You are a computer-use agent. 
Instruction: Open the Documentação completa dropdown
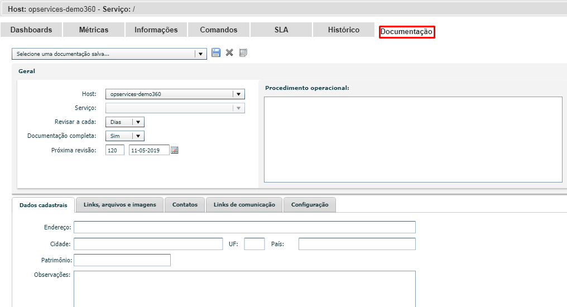pos(138,136)
